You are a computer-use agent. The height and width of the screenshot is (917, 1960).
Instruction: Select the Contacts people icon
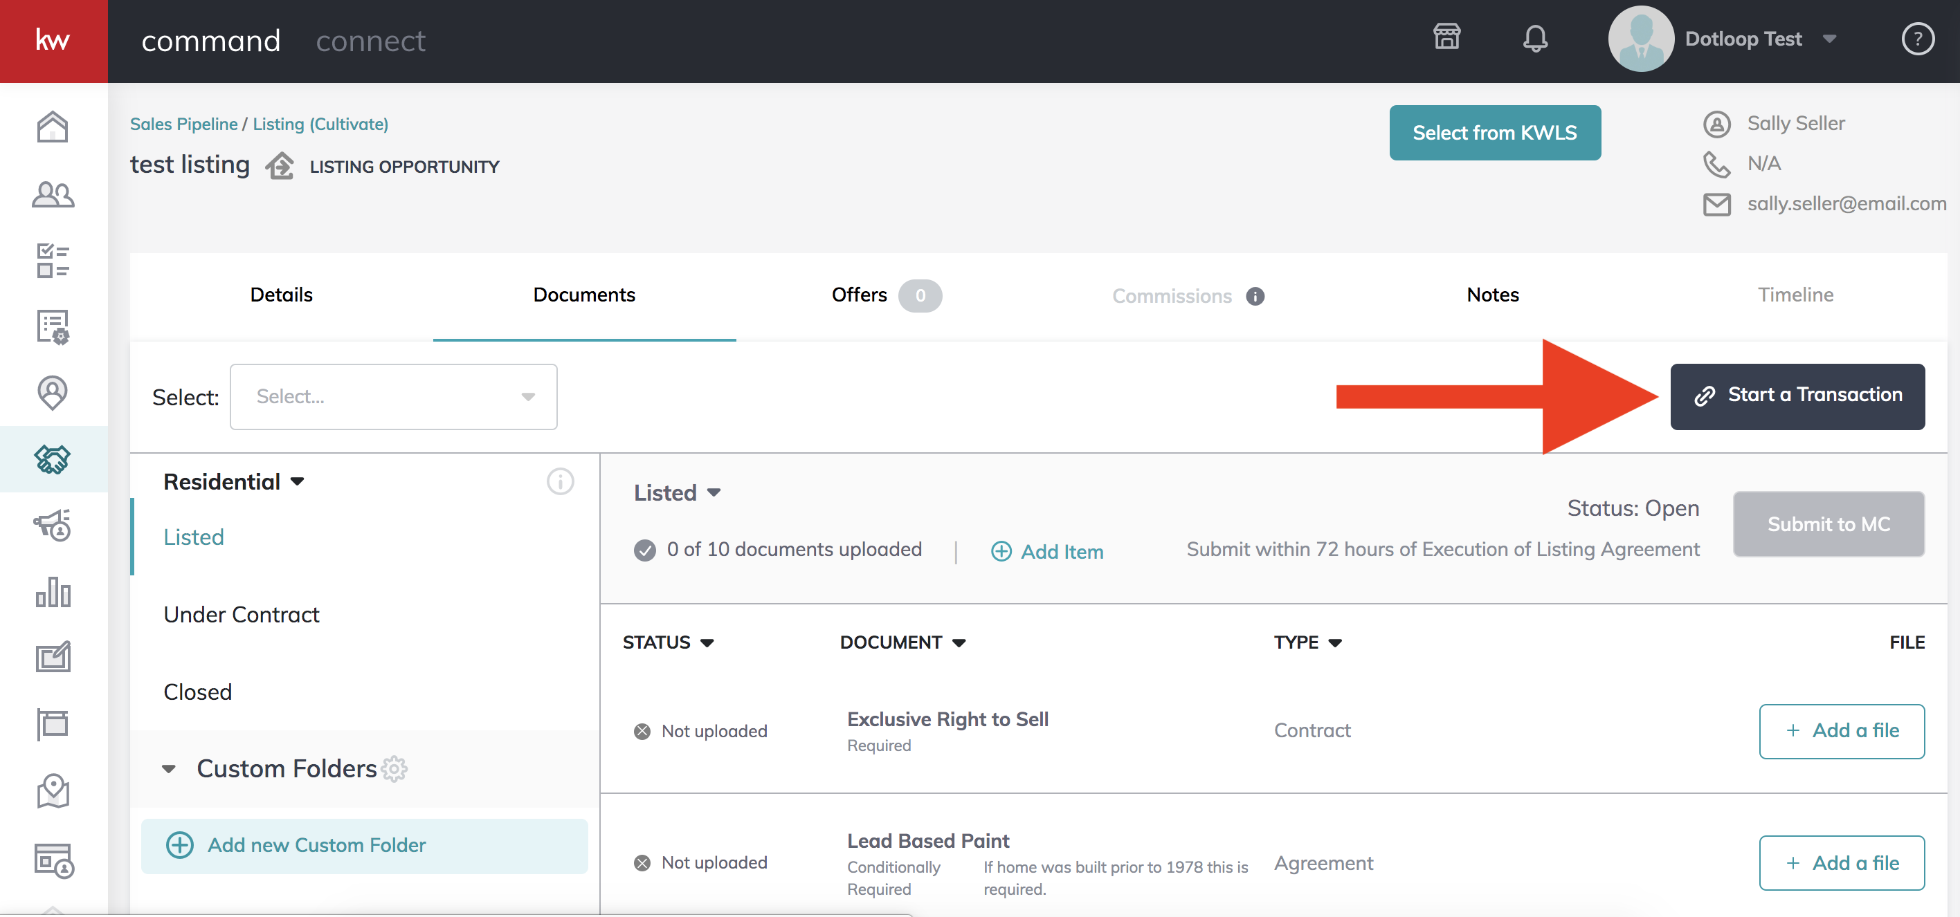[53, 194]
